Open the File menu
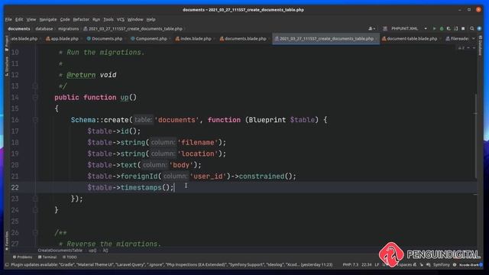Screen dimensions: 489x275 [x=8, y=19]
